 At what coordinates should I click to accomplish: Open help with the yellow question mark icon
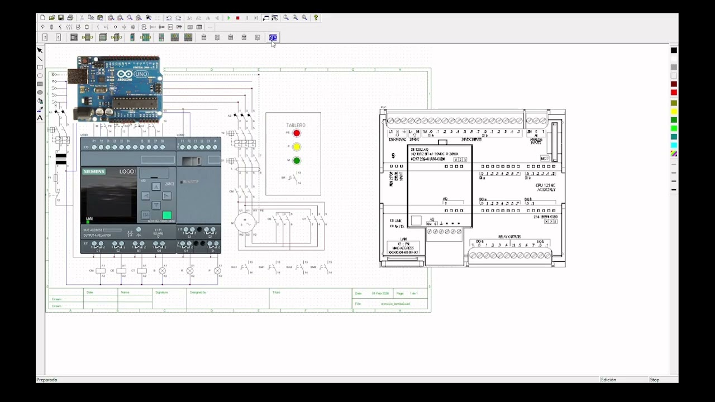[316, 18]
